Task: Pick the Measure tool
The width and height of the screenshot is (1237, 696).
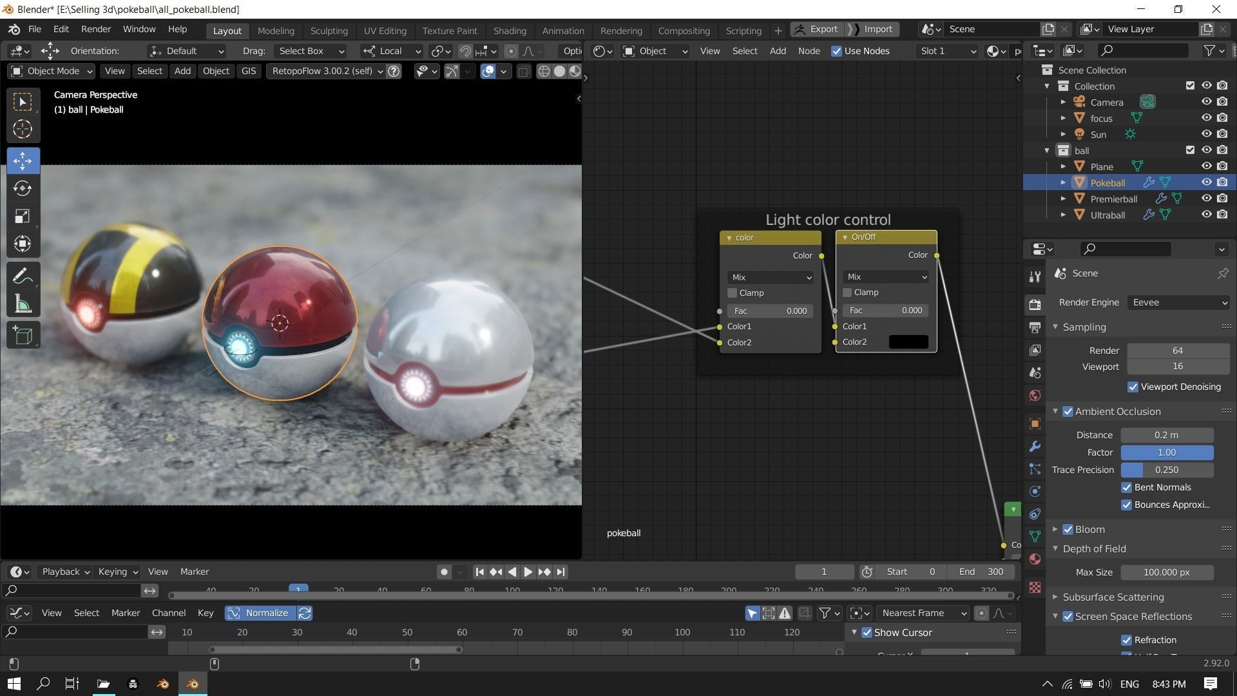Action: 23,304
